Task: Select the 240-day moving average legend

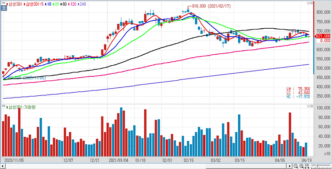Action: [82, 4]
